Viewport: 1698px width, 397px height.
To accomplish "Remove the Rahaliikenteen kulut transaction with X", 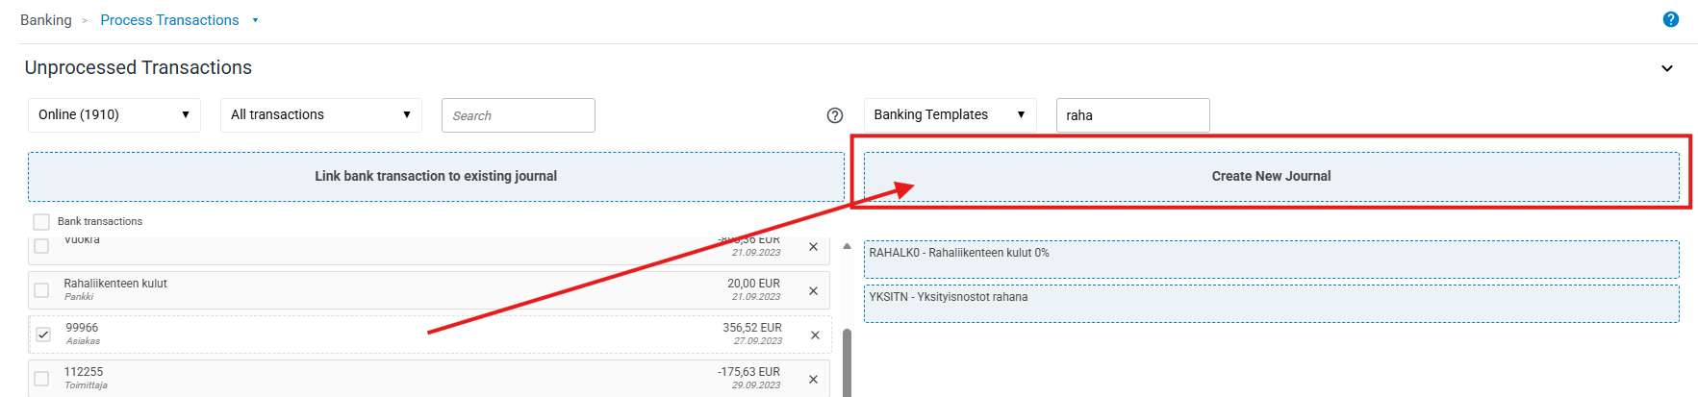I will click(813, 290).
